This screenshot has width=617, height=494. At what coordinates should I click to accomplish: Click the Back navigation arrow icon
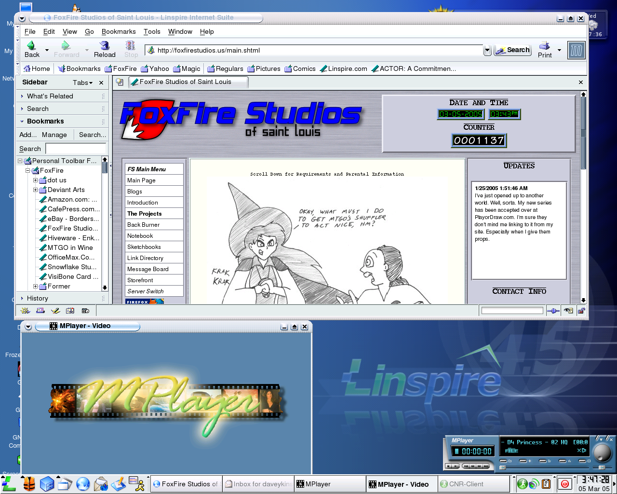coord(31,46)
